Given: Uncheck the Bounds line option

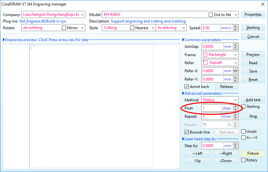Looking at the screenshot, I should click(x=187, y=132).
